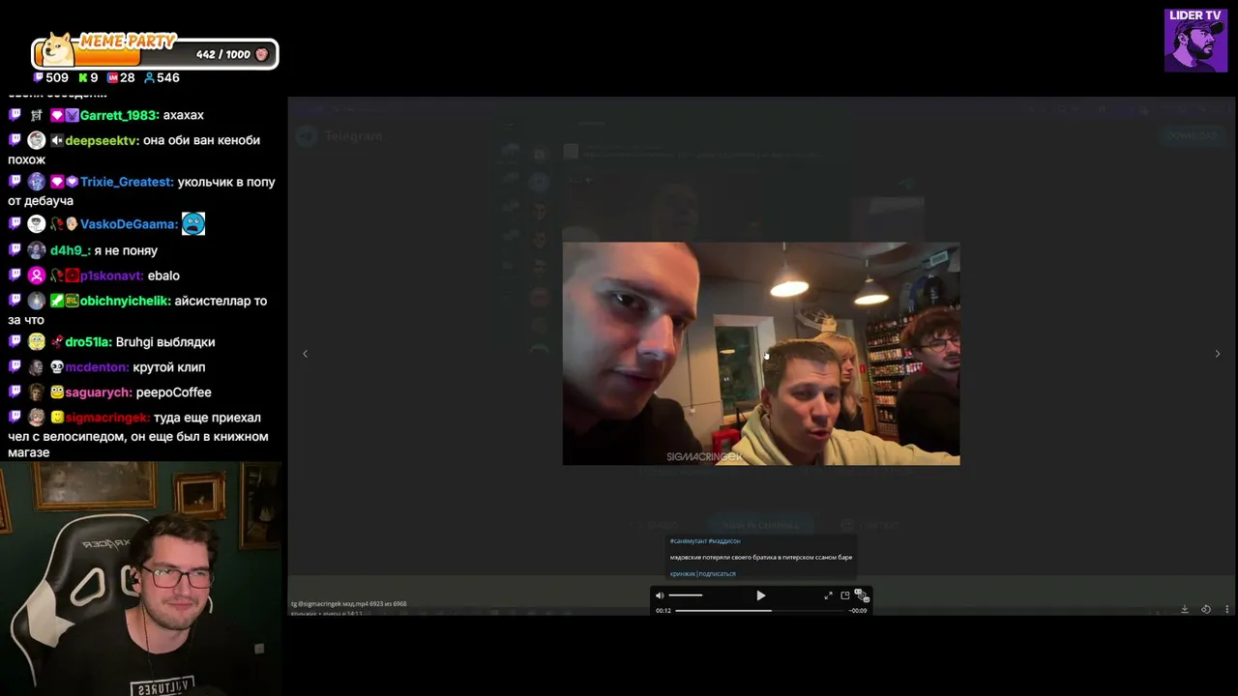Image resolution: width=1238 pixels, height=696 pixels.
Task: Click the подписаться subscribe link
Action: point(718,574)
